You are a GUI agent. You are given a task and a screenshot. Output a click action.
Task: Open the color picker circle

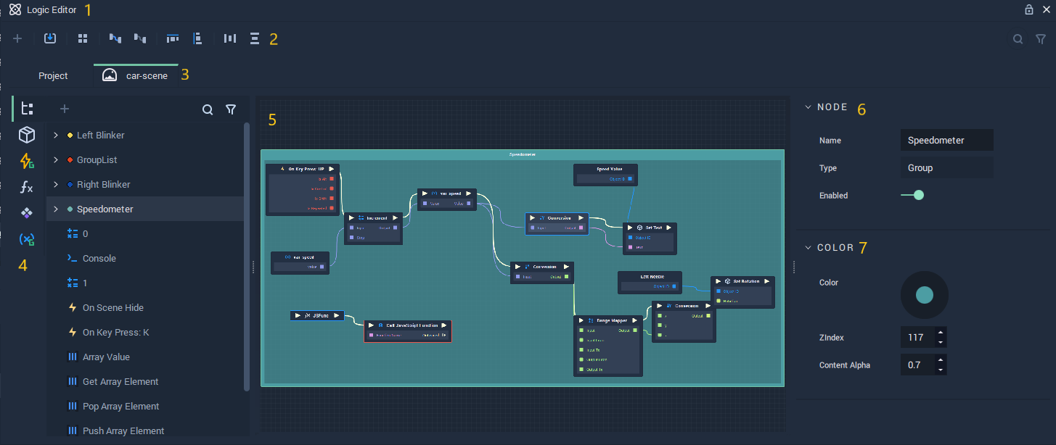pos(924,295)
